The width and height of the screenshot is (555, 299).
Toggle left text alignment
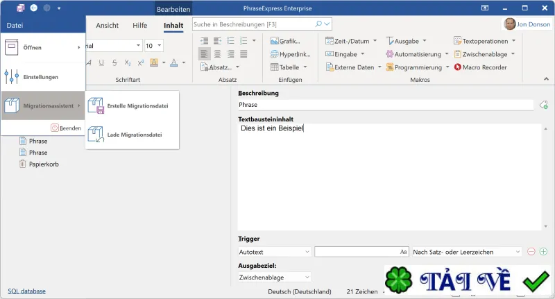click(x=204, y=54)
